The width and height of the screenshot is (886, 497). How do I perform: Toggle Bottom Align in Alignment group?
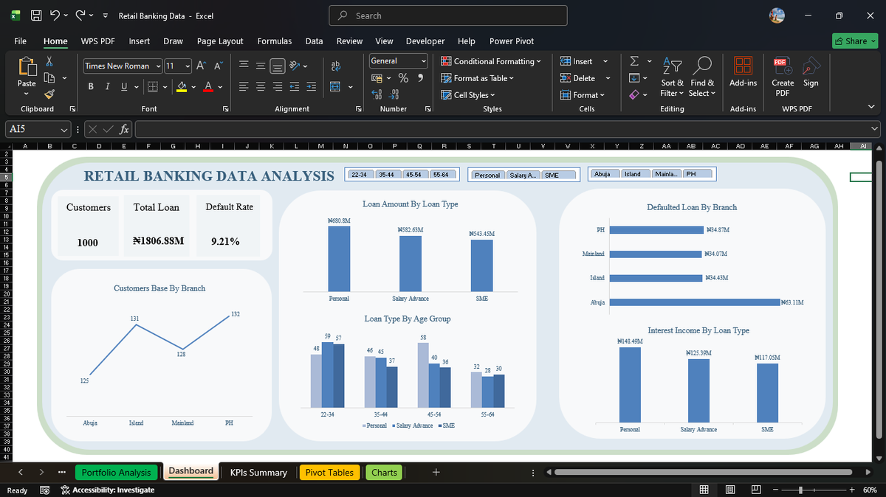point(278,66)
